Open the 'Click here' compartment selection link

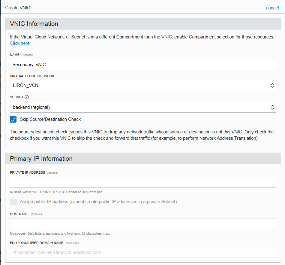pos(19,43)
